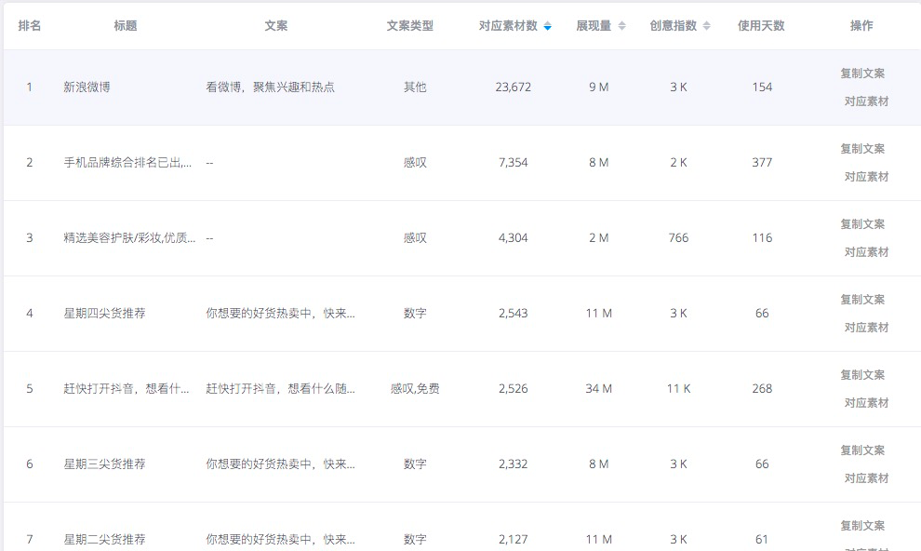Screen dimensions: 921x551
Task: Select the title 新浪微博
Action: (x=87, y=87)
